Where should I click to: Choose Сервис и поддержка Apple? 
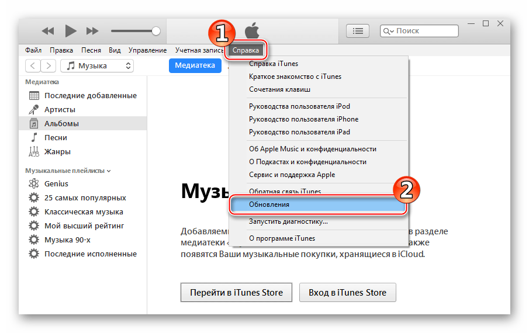[x=319, y=175]
